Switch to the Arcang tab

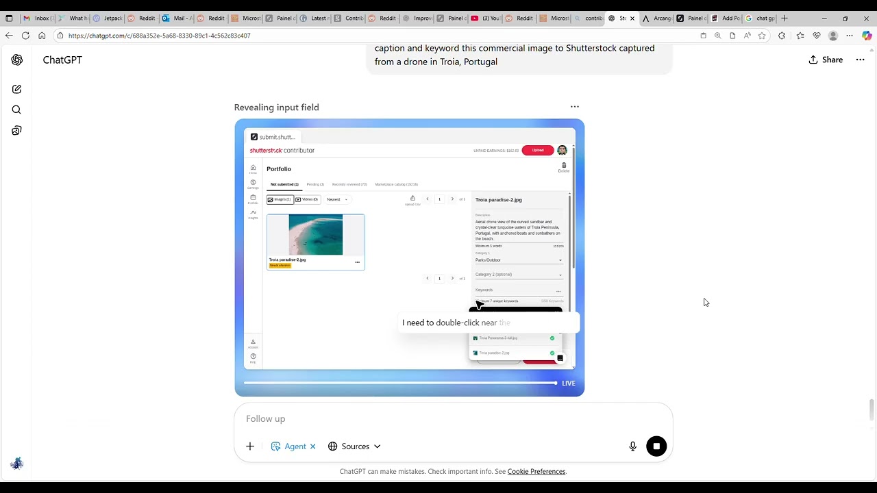click(657, 18)
